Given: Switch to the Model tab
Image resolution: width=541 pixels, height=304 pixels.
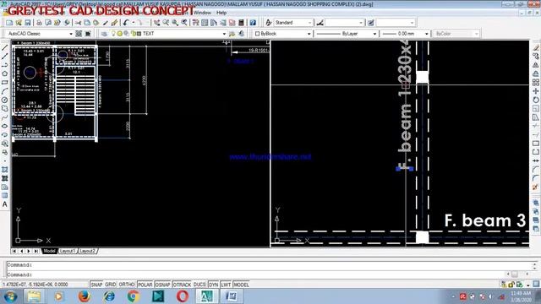Looking at the screenshot, I should (x=49, y=251).
